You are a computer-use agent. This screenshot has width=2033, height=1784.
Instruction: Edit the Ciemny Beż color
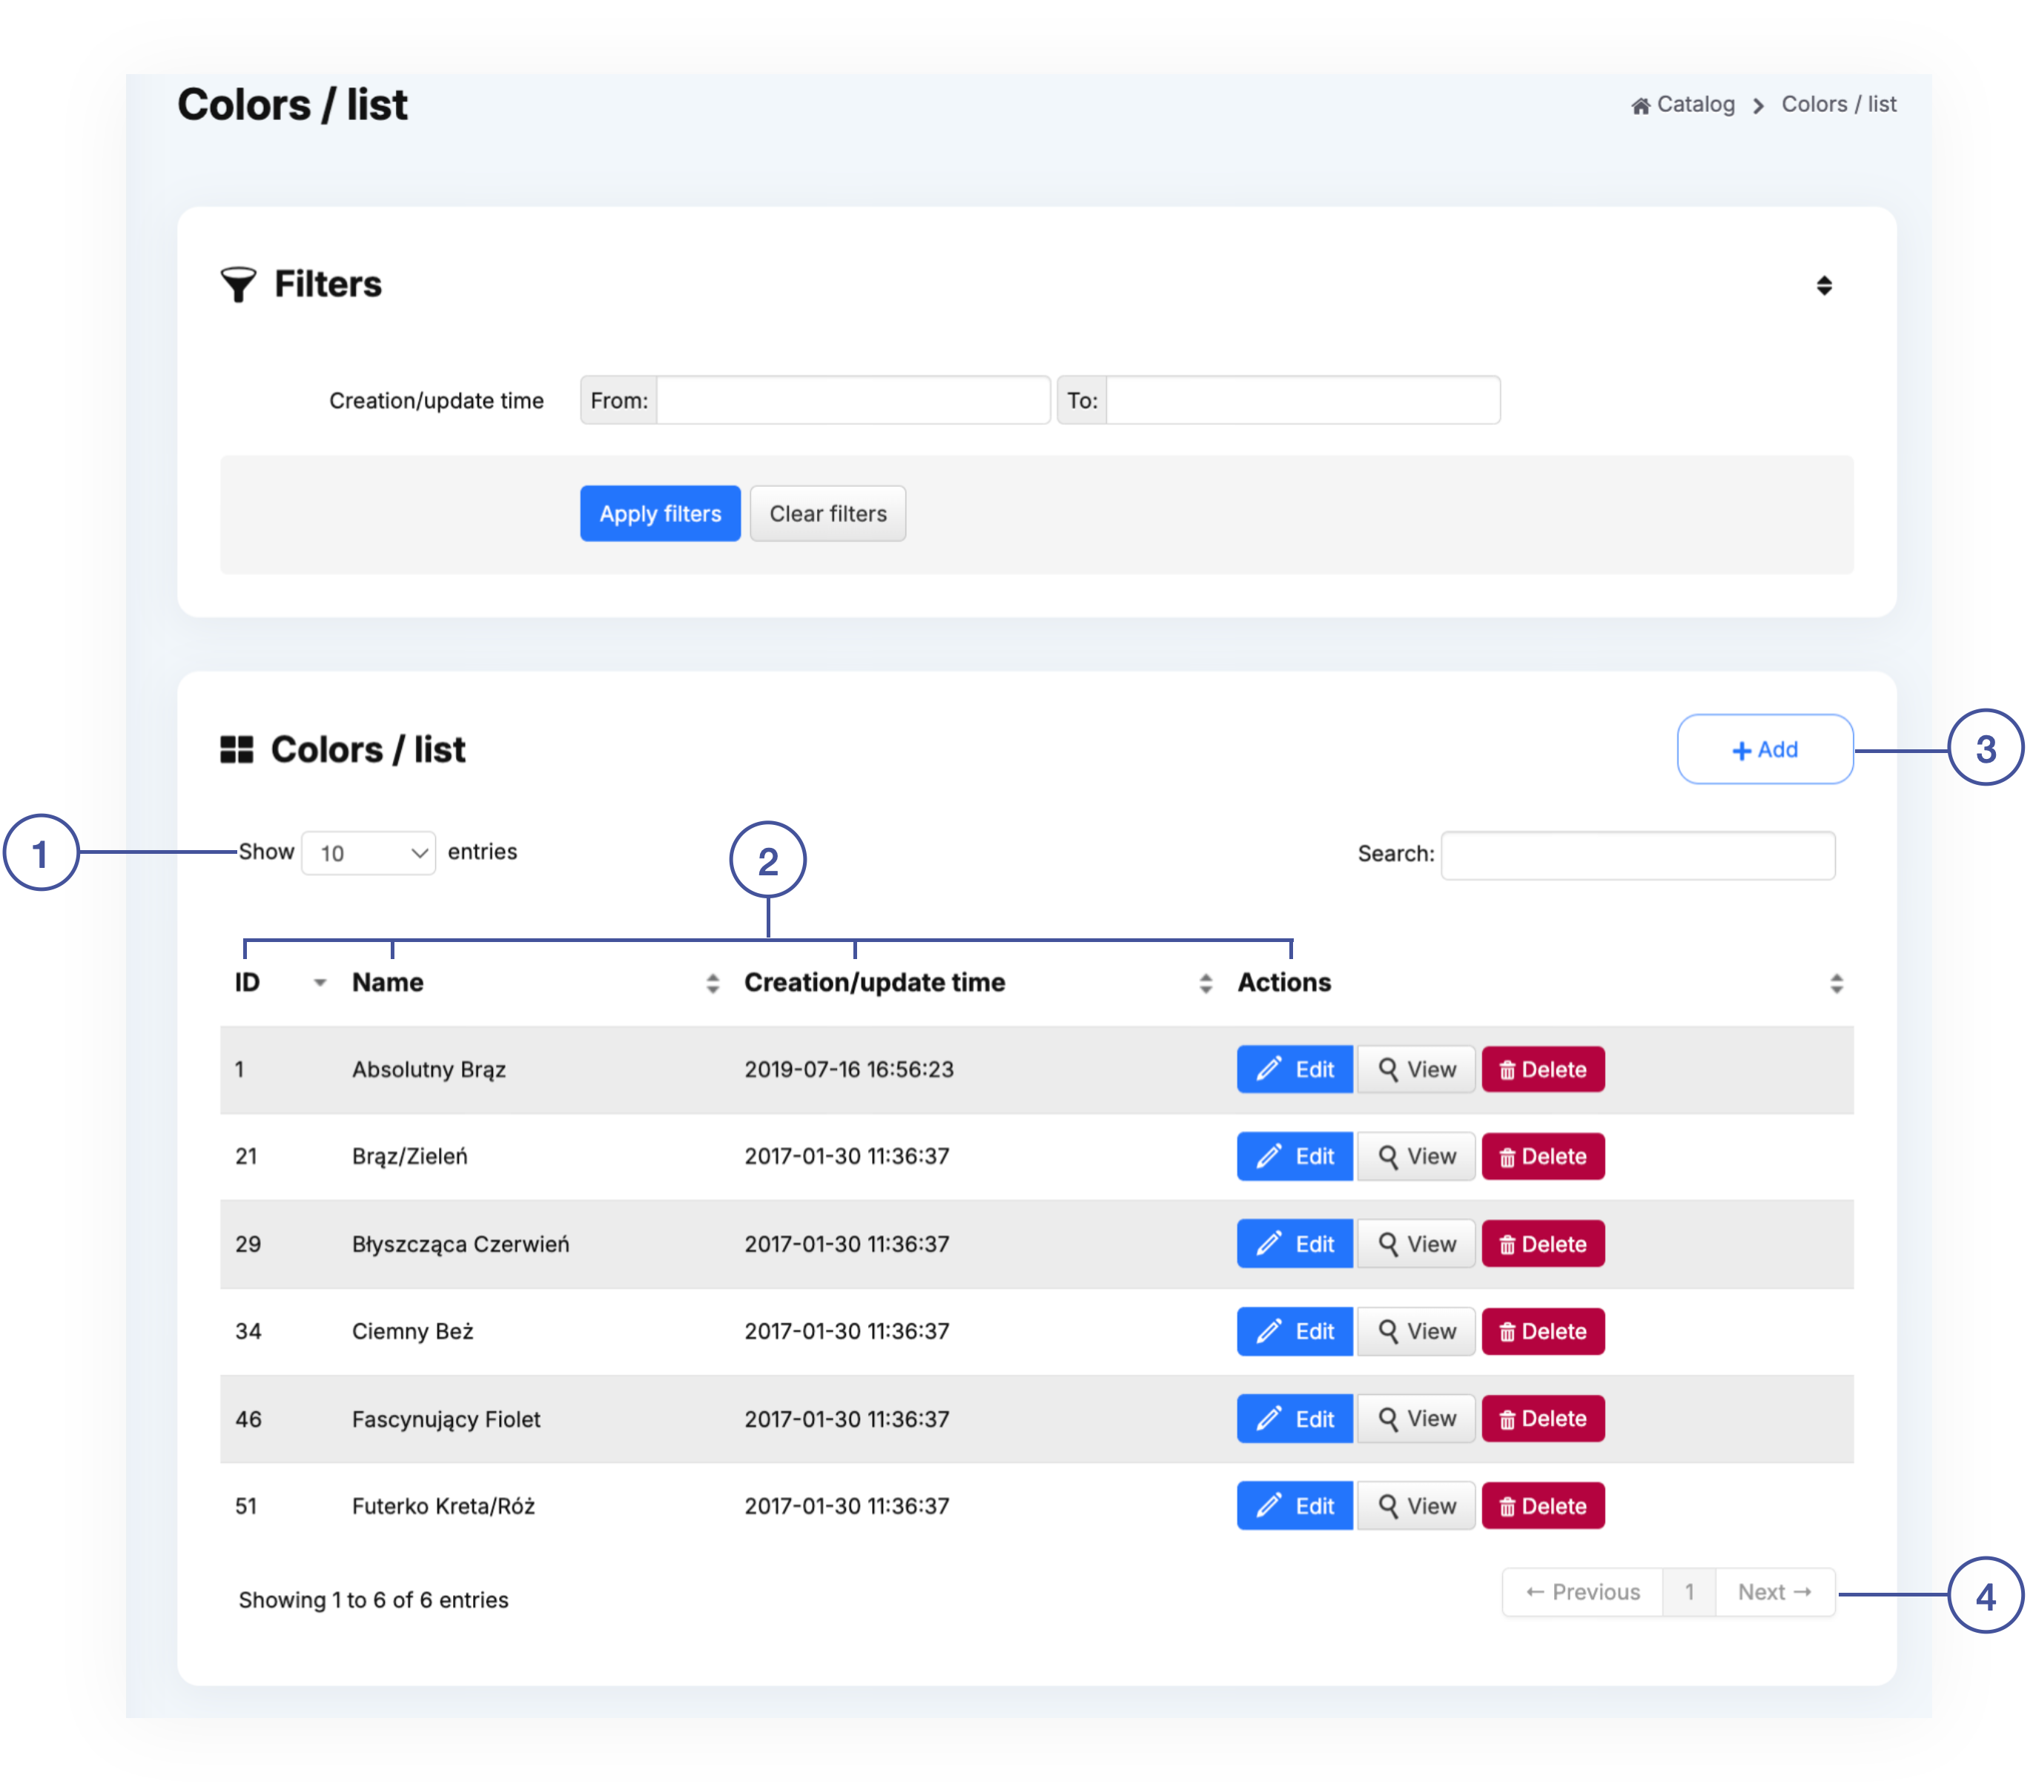1294,1330
